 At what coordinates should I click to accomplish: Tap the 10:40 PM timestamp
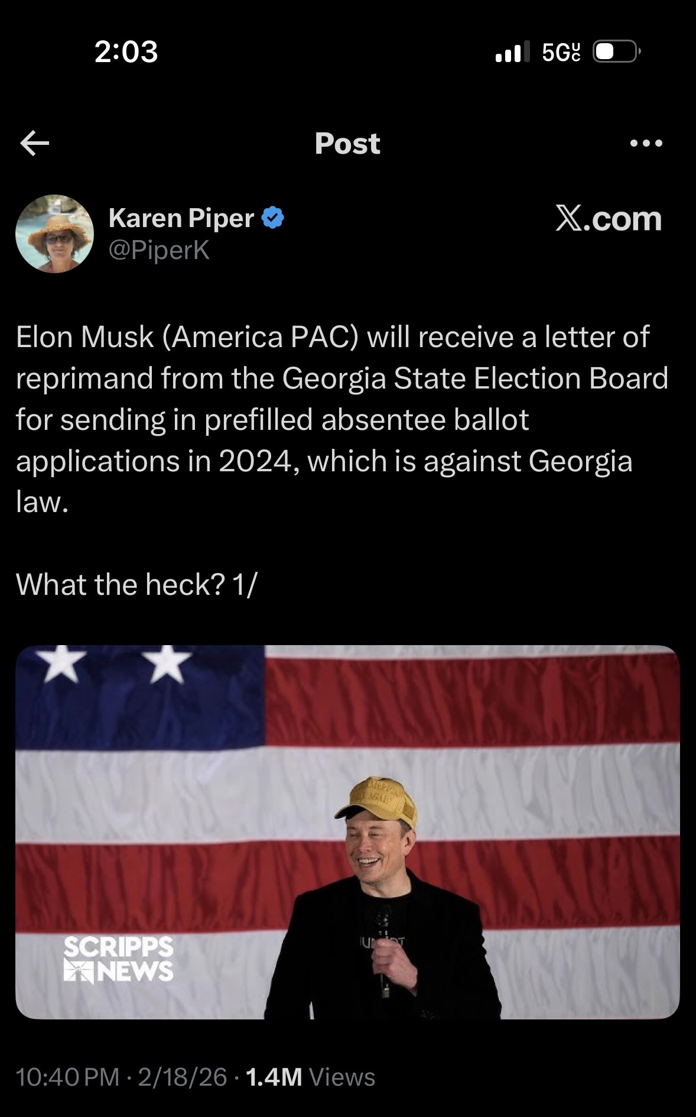click(x=68, y=1077)
